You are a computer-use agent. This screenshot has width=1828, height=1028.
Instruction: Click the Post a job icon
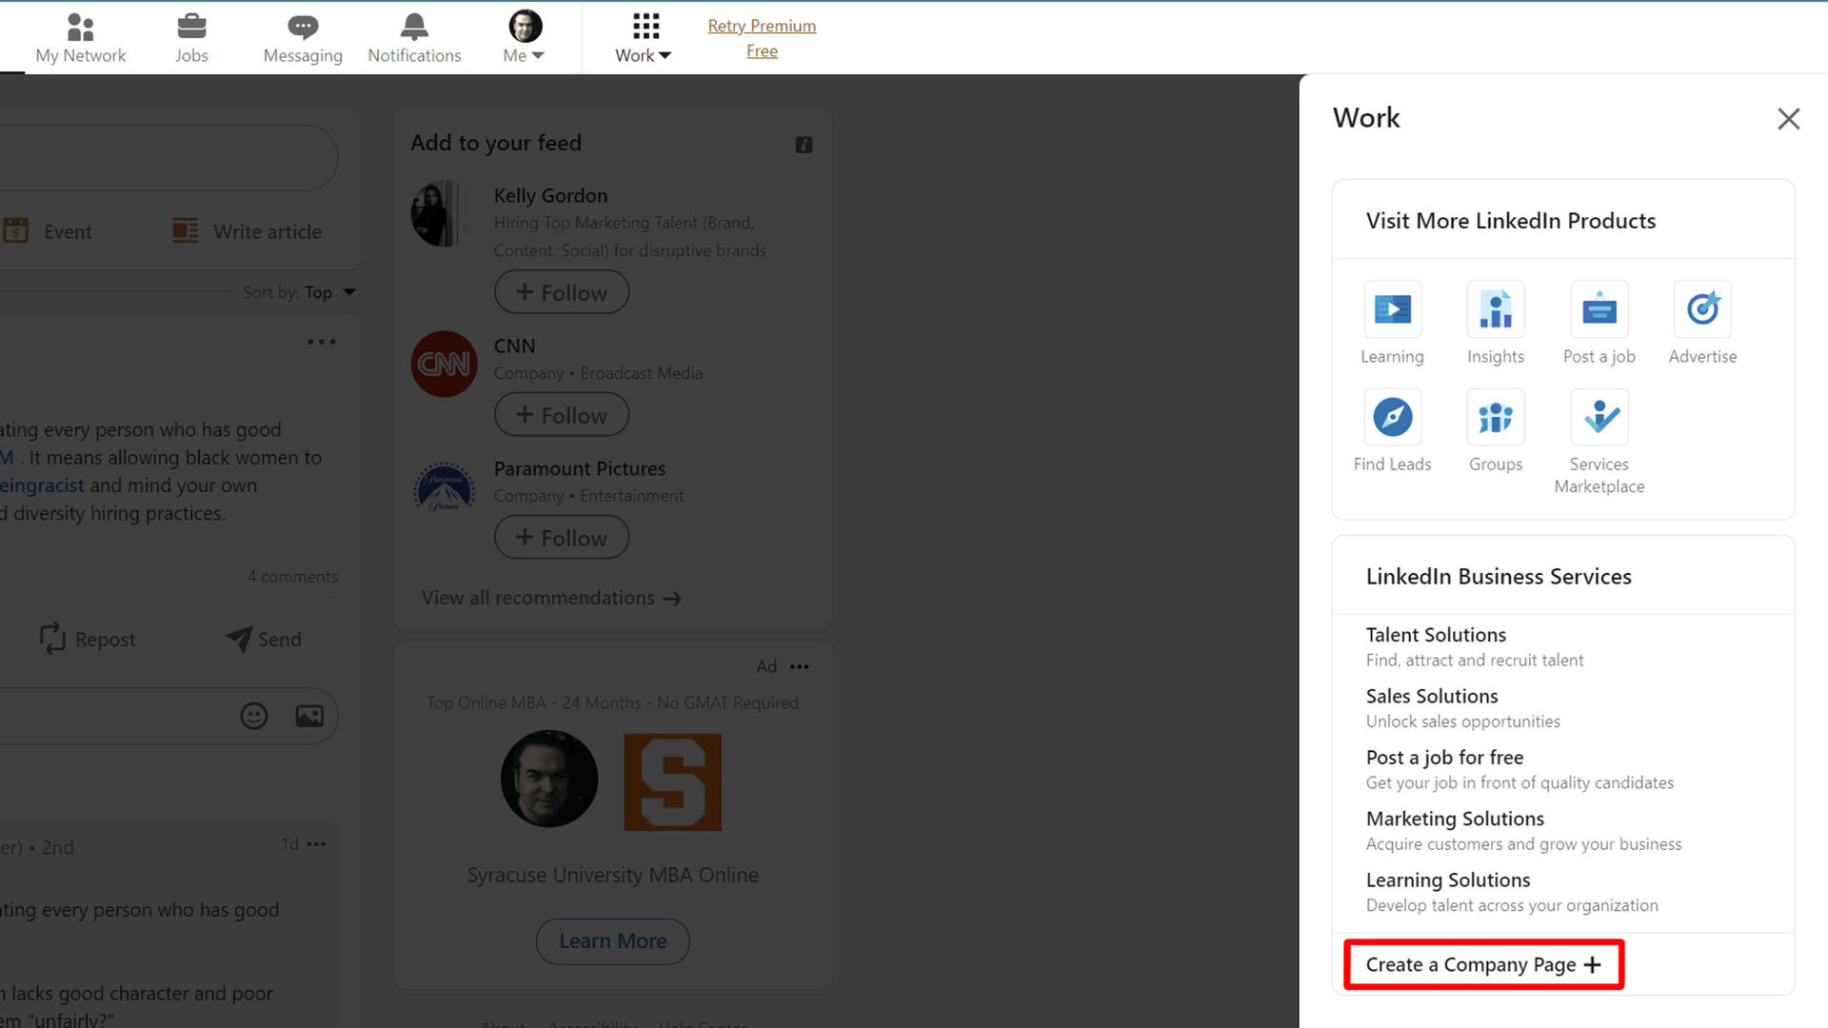coord(1599,310)
